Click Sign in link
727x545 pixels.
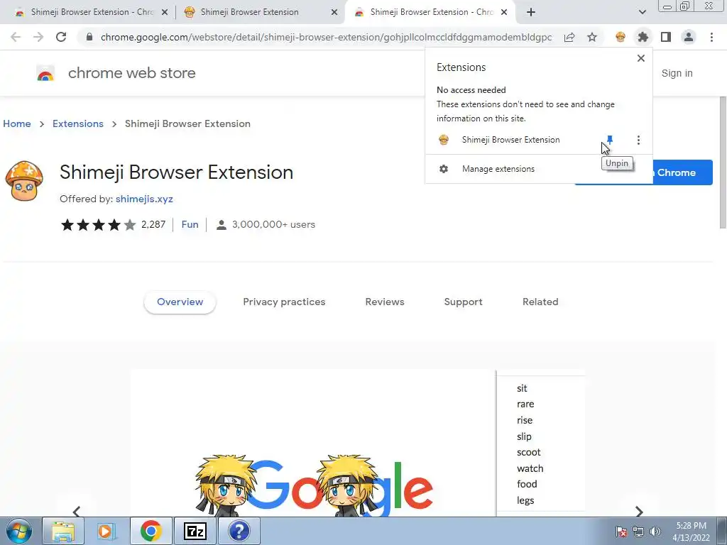pos(677,73)
